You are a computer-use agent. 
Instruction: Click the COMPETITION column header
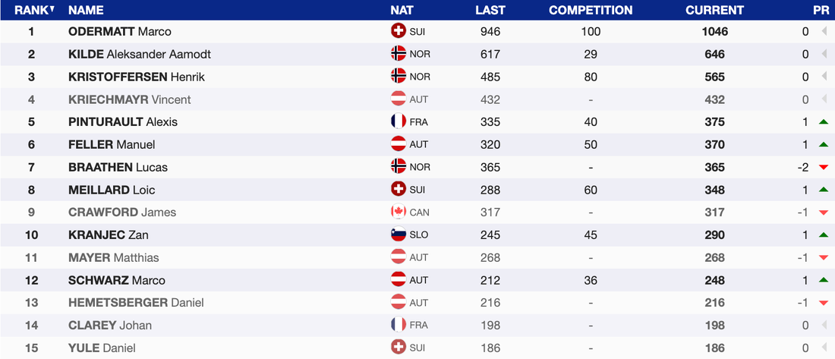pyautogui.click(x=591, y=10)
